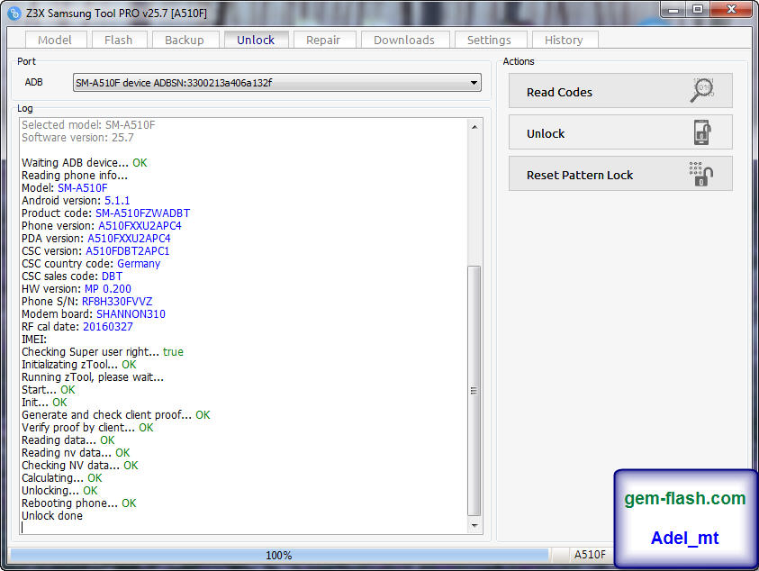The width and height of the screenshot is (759, 571).
Task: Click PDA version A510FXXU2APC4 value
Action: tap(129, 239)
